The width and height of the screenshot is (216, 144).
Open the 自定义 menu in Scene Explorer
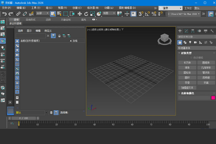tap(48, 31)
